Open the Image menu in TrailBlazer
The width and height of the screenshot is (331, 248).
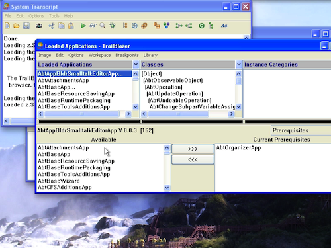(x=45, y=55)
